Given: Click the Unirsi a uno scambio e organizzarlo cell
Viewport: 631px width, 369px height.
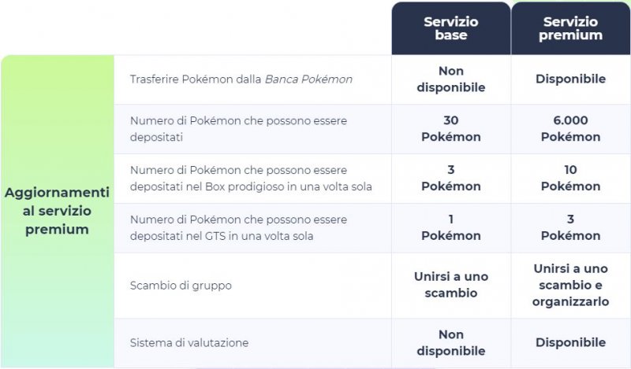Looking at the screenshot, I should [570, 285].
